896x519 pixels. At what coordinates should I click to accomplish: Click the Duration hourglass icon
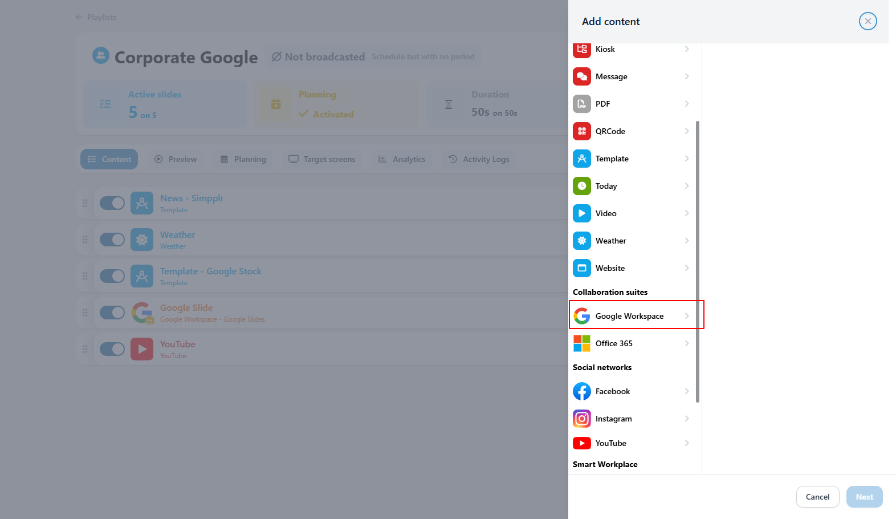click(x=449, y=104)
